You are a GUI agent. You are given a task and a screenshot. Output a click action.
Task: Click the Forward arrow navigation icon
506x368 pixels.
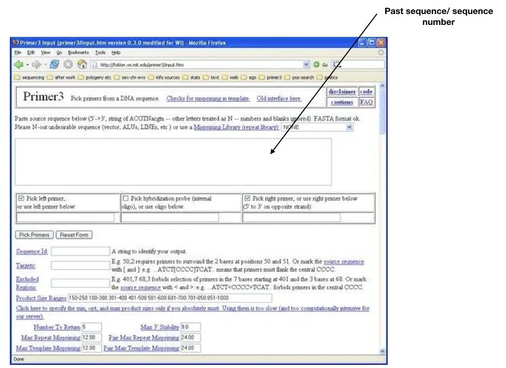point(36,64)
